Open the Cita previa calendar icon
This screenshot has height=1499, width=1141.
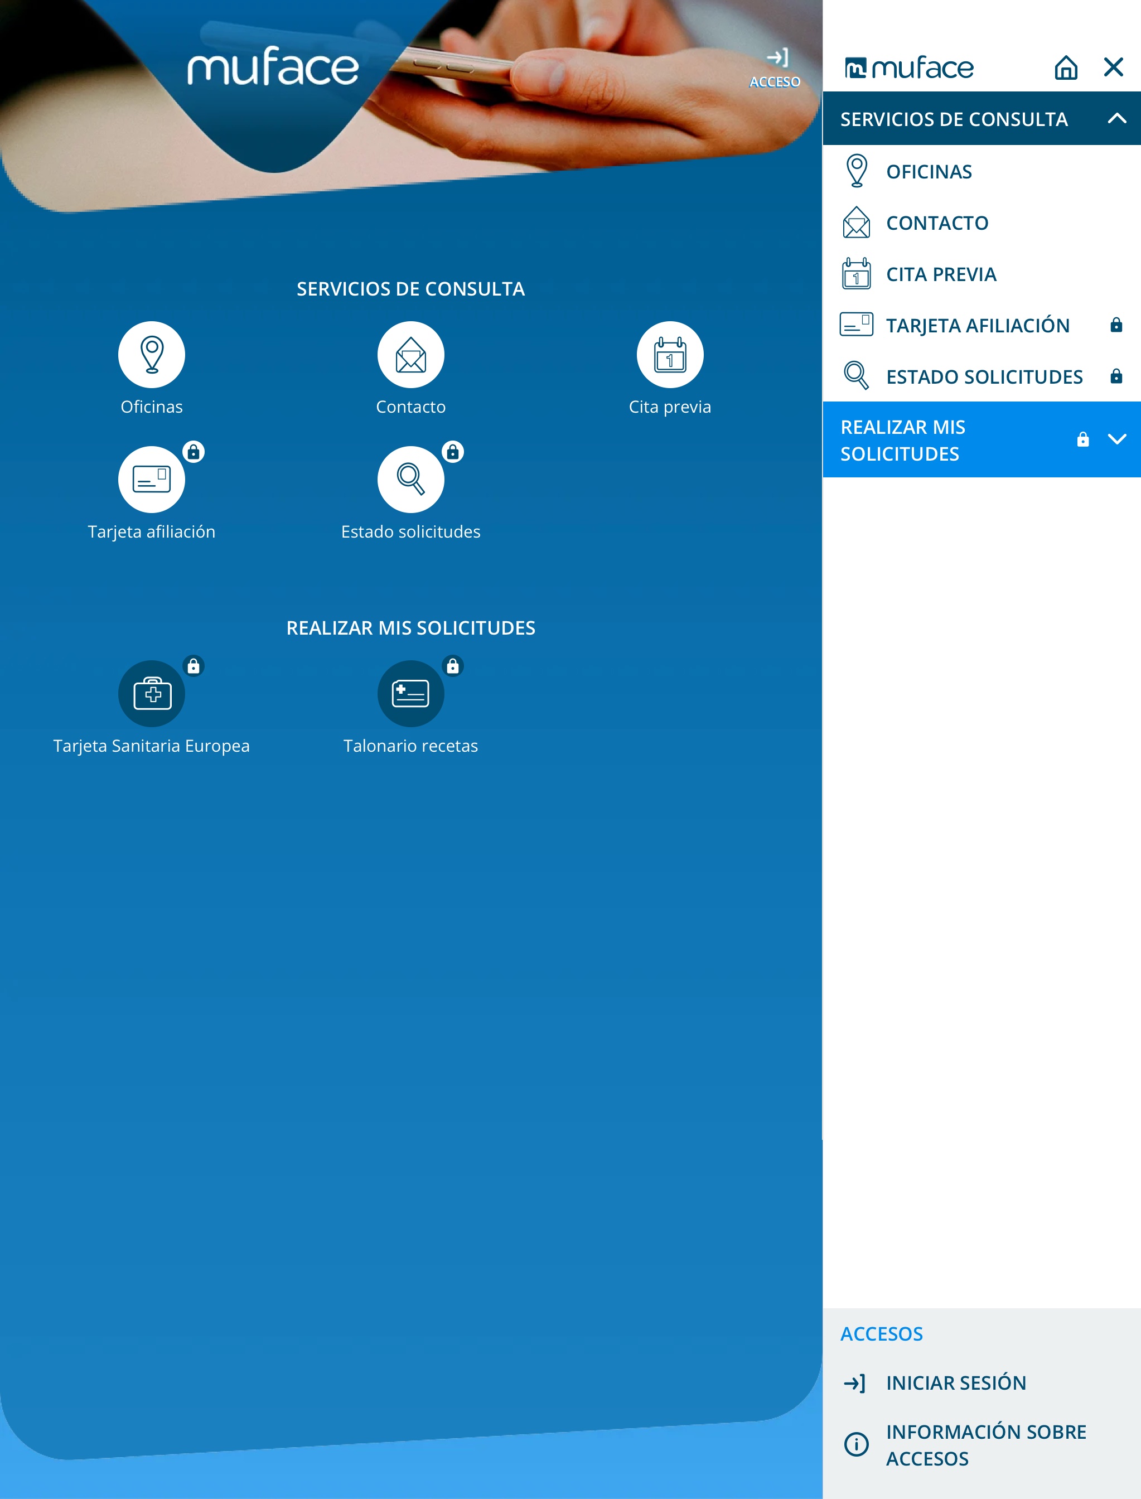tap(670, 355)
